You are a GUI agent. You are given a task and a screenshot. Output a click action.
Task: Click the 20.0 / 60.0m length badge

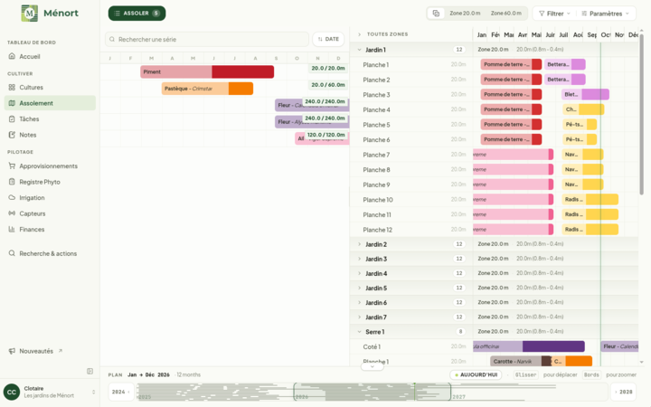pos(328,85)
